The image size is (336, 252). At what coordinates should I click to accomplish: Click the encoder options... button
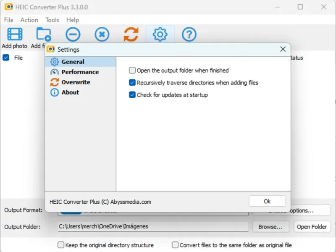(x=291, y=210)
